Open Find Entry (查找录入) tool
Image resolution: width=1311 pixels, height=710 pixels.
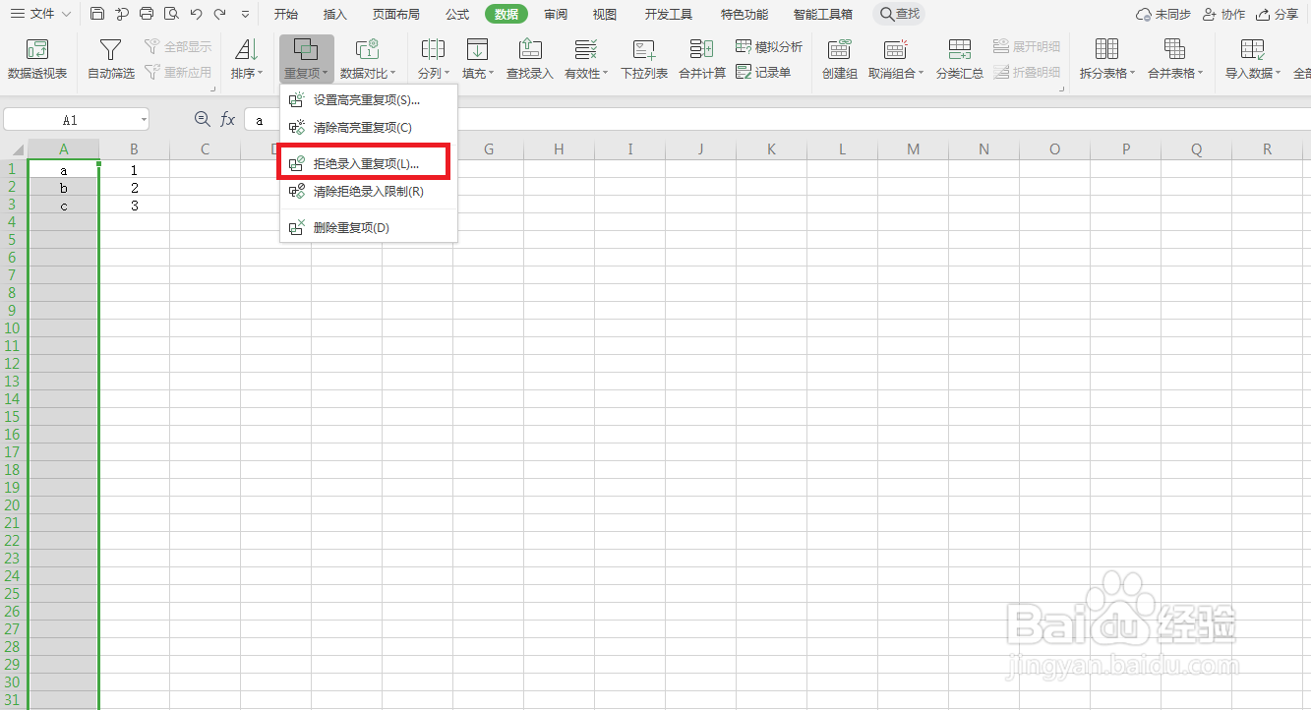pos(530,59)
